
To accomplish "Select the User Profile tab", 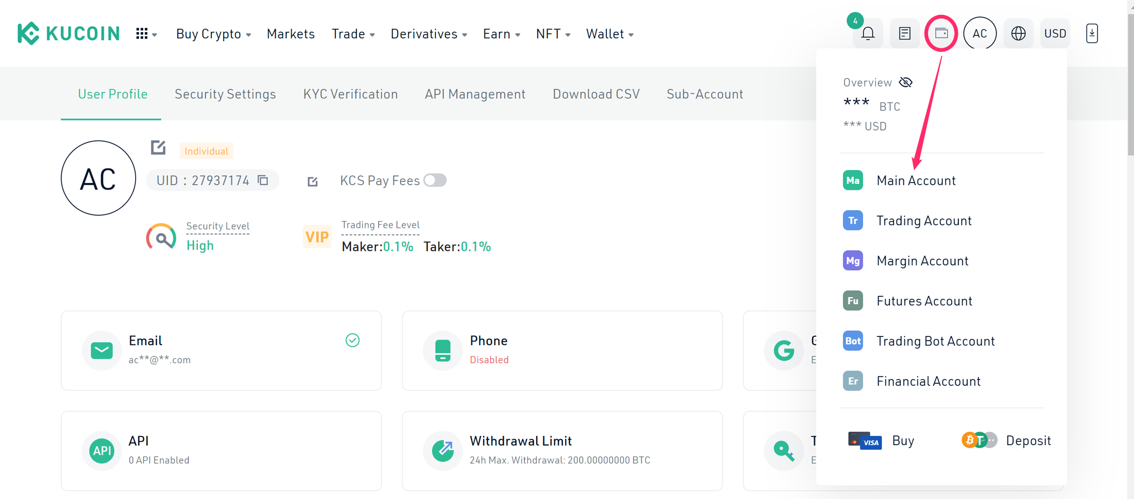I will [112, 94].
